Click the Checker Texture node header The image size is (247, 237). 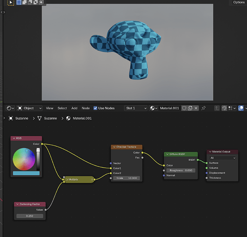click(126, 147)
